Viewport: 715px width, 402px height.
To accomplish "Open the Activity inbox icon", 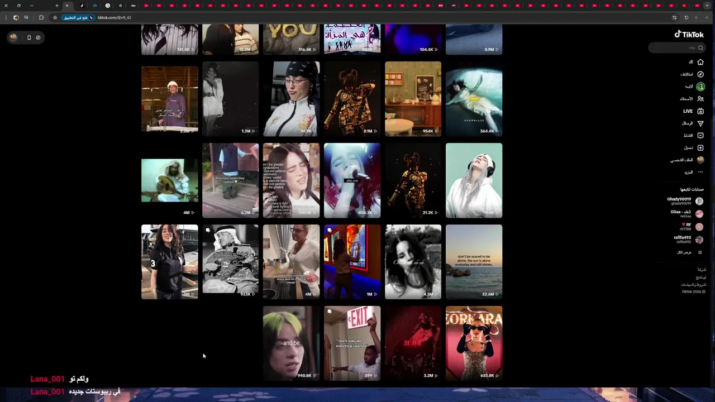I will [700, 136].
